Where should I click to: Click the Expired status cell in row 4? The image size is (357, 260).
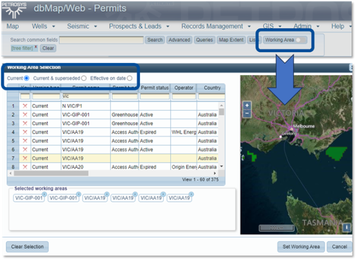[155, 132]
